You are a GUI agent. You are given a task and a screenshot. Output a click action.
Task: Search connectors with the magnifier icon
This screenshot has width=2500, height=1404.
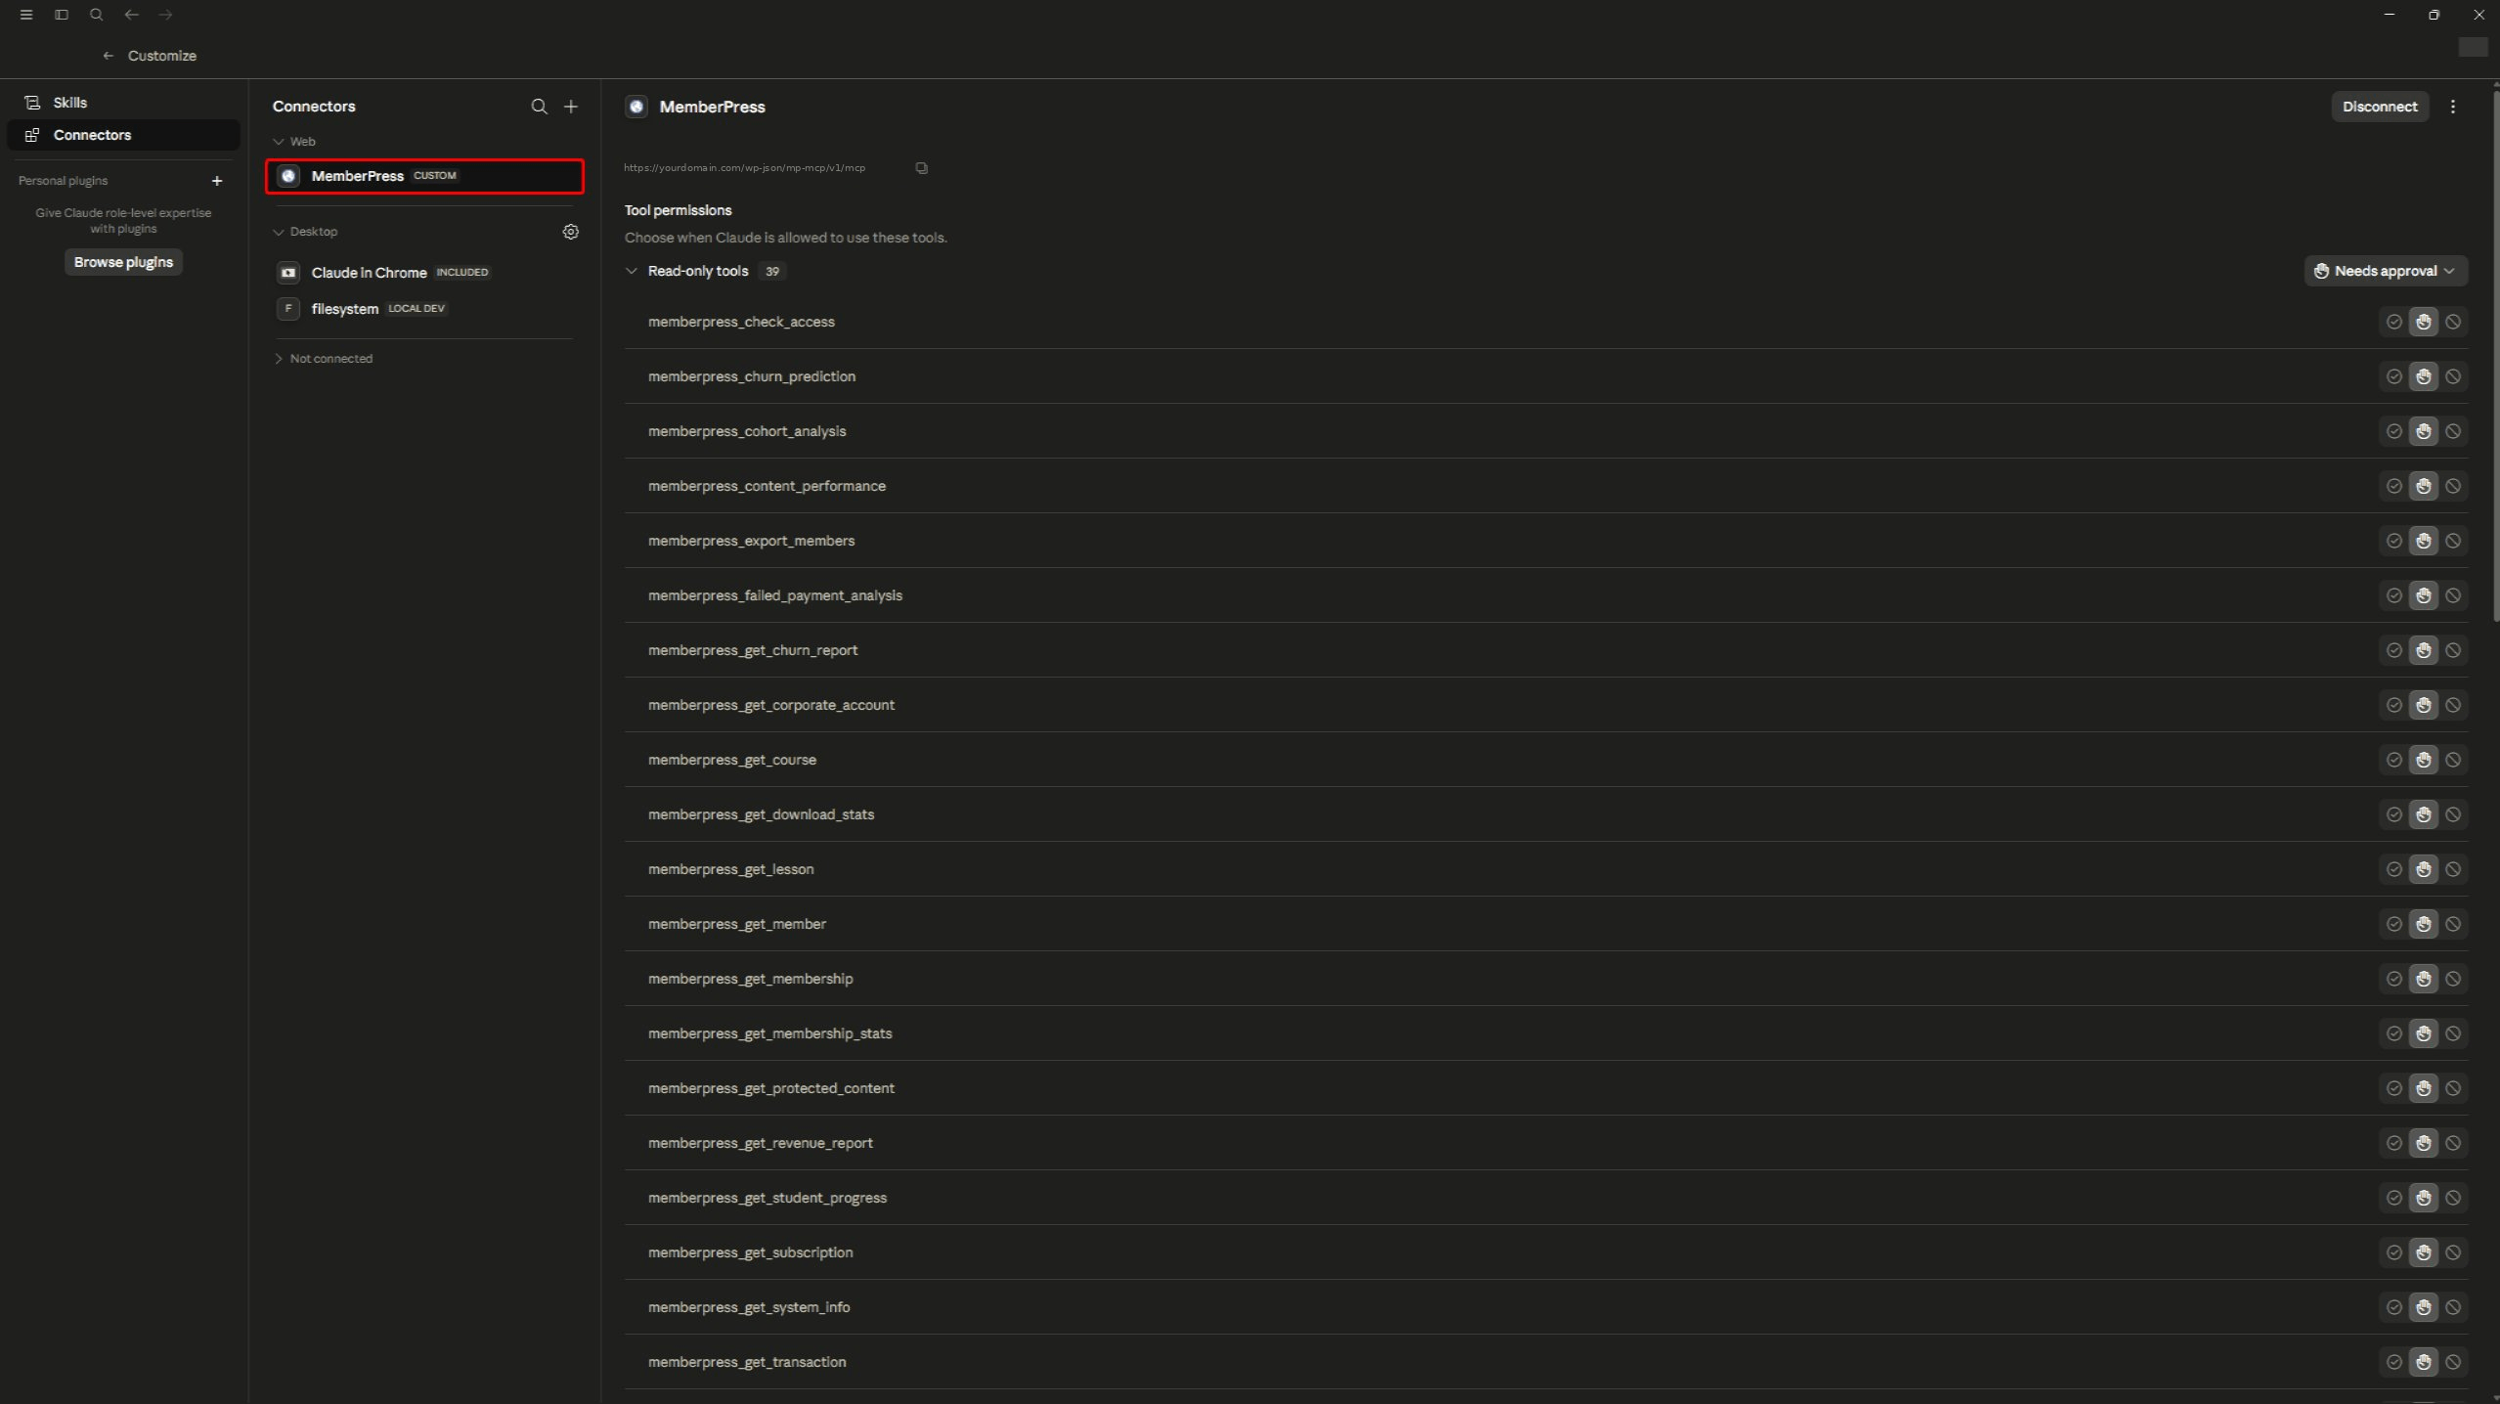tap(539, 107)
